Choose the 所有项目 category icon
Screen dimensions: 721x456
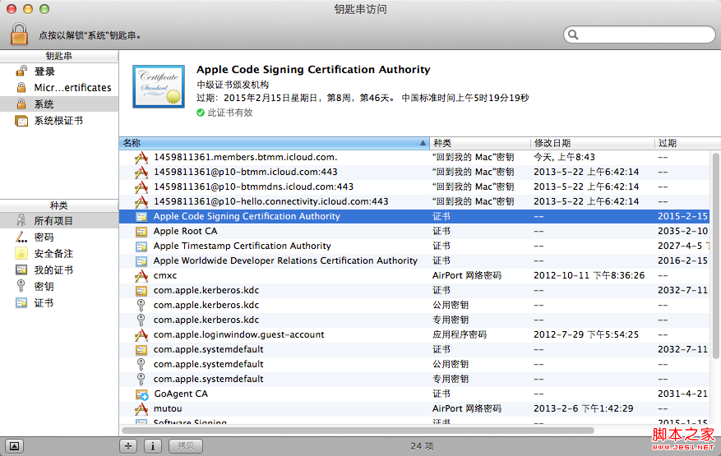[x=21, y=221]
